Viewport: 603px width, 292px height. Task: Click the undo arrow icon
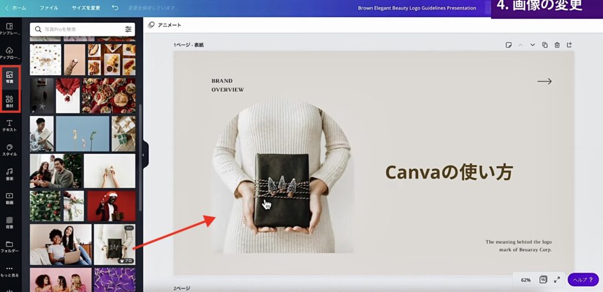tap(115, 8)
